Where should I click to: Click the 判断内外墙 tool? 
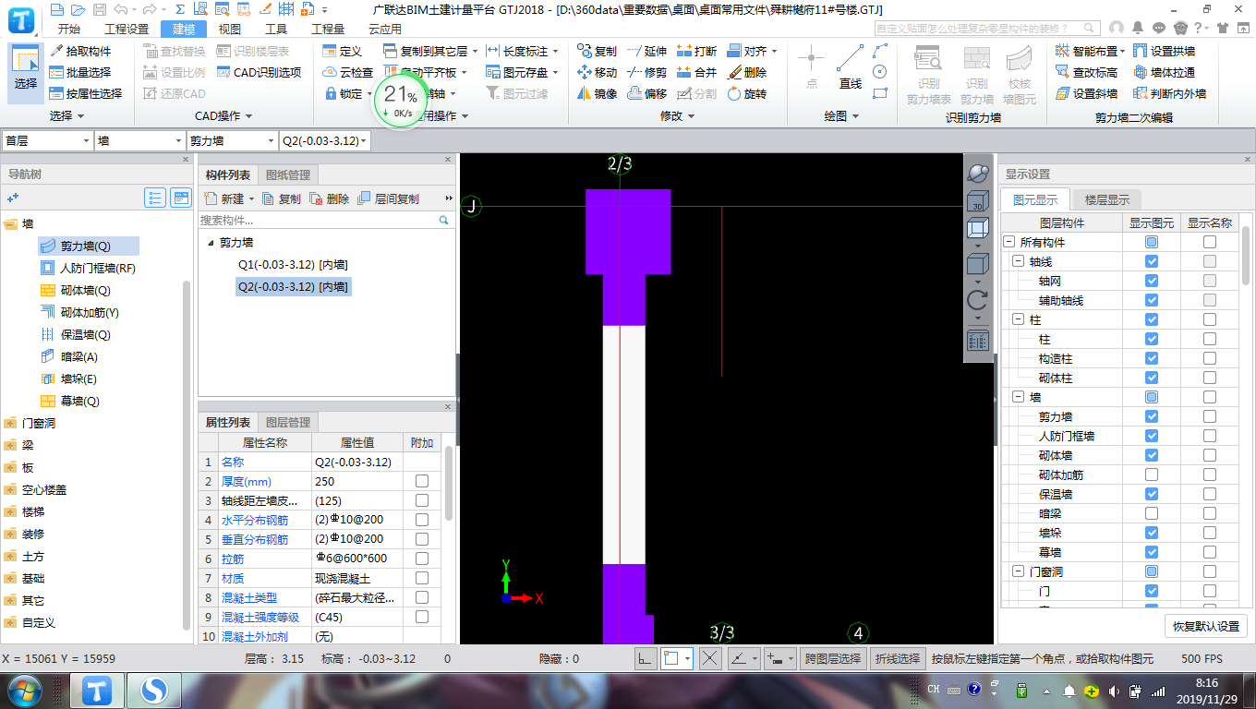click(1169, 93)
